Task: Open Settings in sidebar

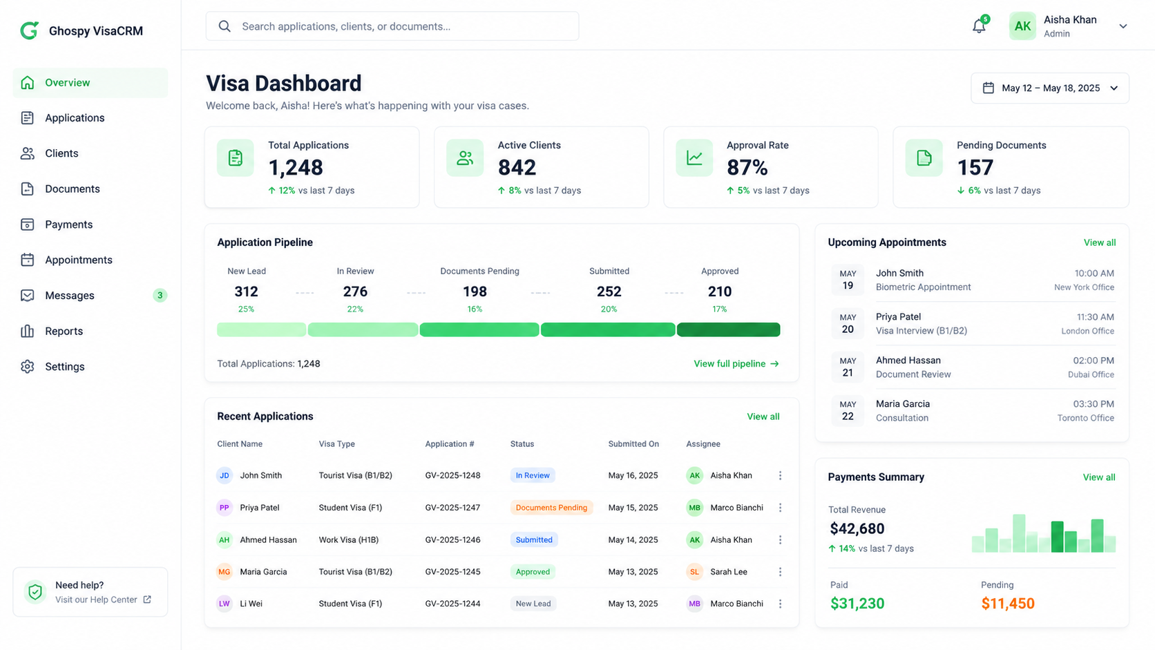Action: 90,367
